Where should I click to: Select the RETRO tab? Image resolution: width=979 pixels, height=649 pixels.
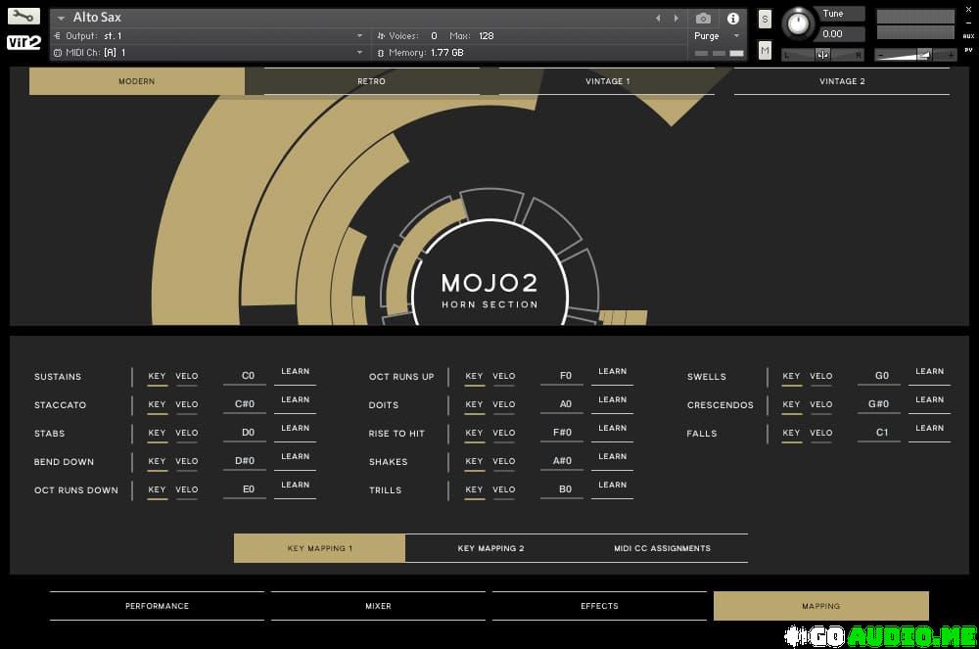point(371,81)
